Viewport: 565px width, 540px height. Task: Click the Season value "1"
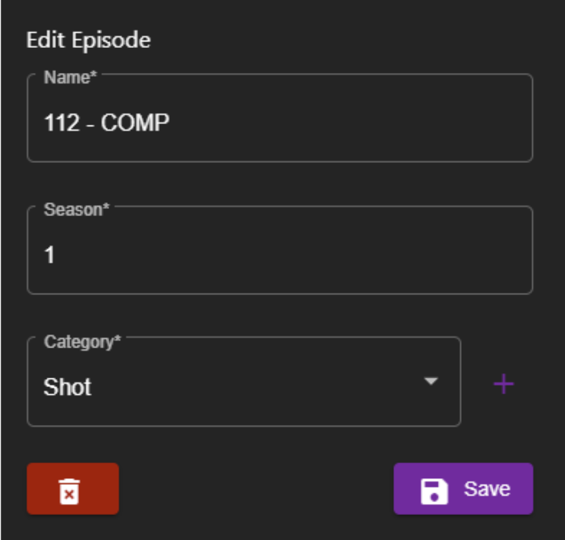coord(49,255)
